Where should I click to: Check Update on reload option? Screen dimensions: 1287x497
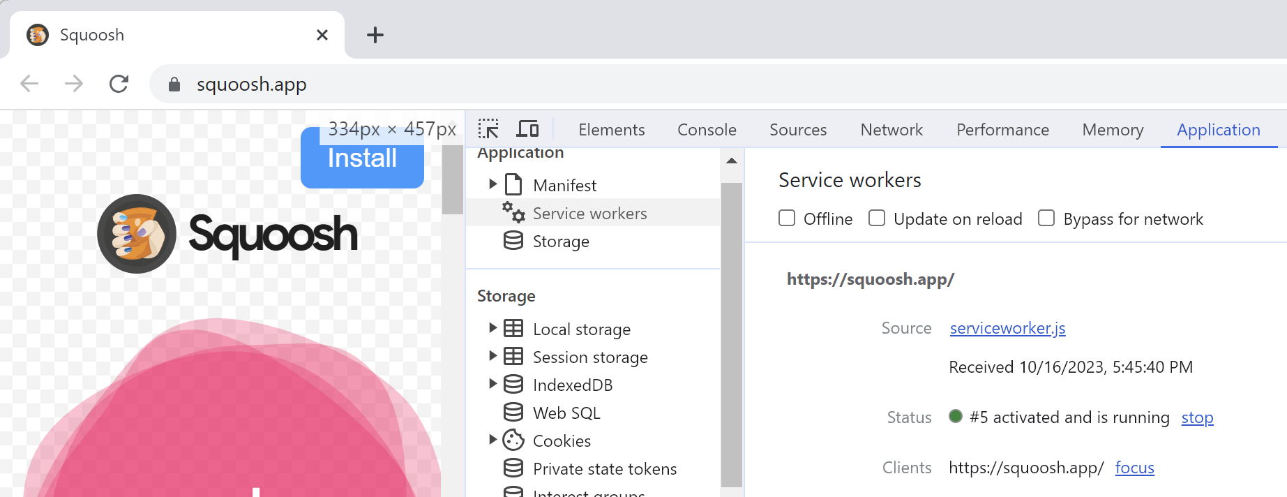tap(877, 218)
